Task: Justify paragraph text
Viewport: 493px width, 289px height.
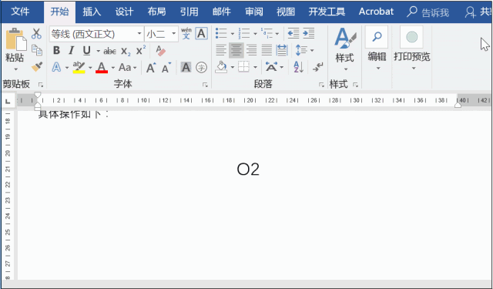Action: click(x=267, y=50)
